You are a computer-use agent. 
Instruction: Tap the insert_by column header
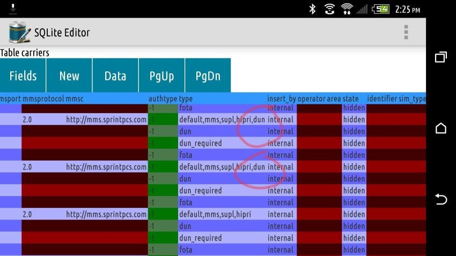[281, 99]
